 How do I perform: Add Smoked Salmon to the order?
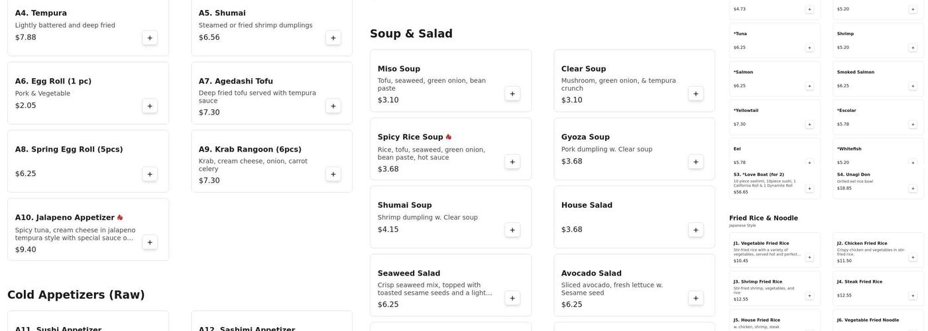(x=913, y=86)
